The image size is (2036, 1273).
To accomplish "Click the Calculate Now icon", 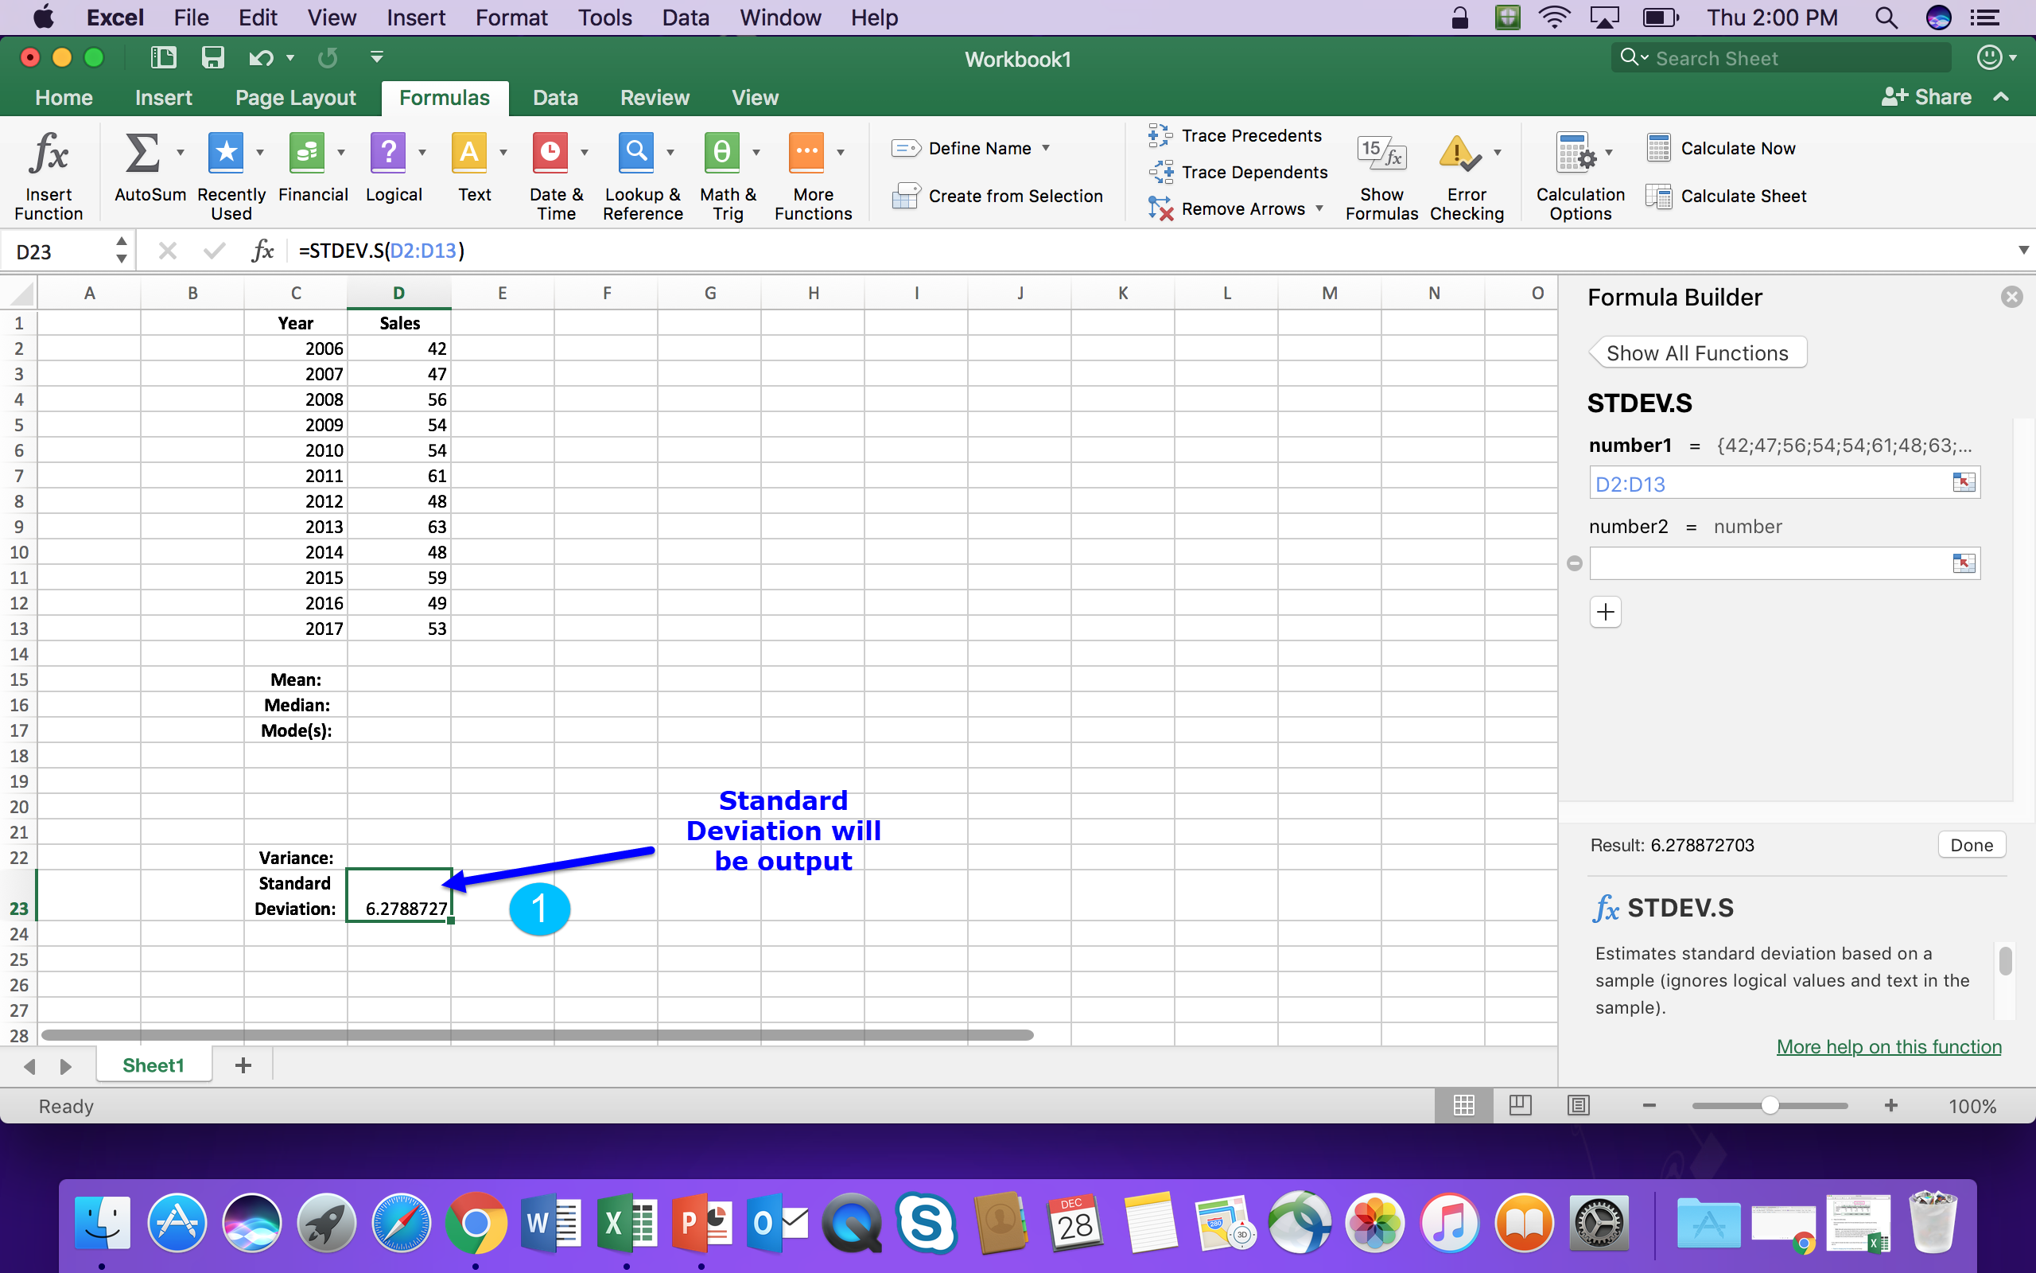I will tap(1658, 148).
